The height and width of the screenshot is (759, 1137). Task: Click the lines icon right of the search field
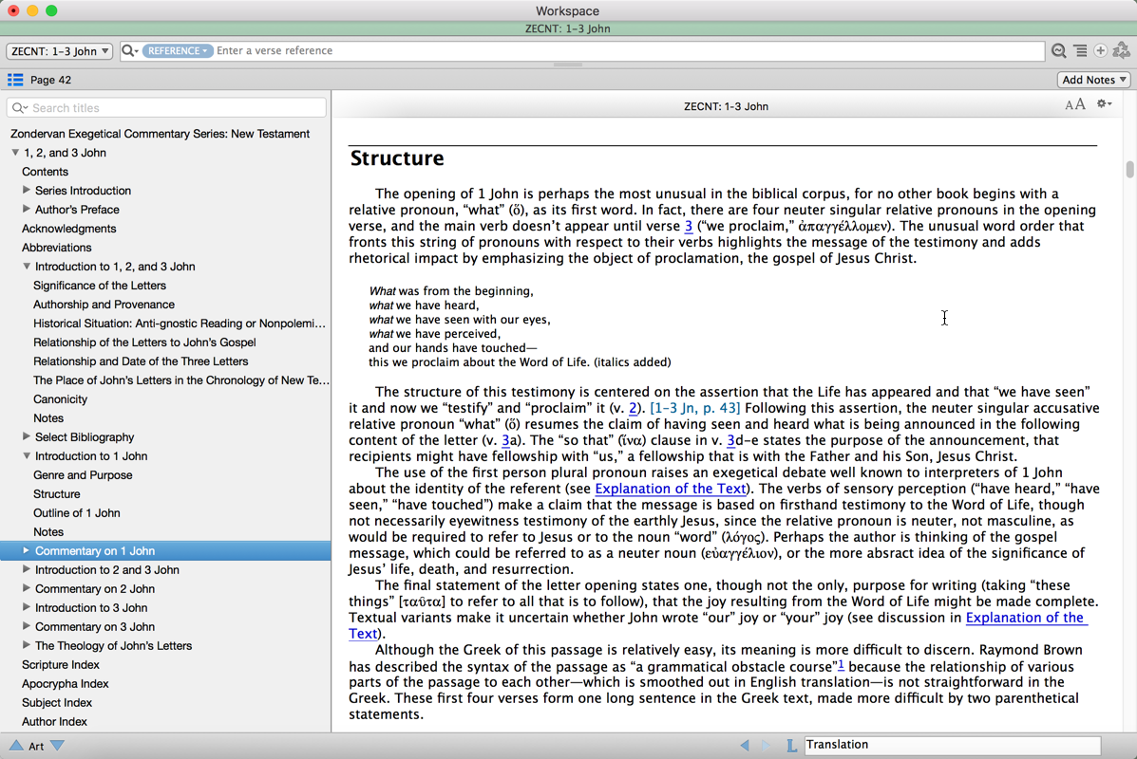[1080, 51]
